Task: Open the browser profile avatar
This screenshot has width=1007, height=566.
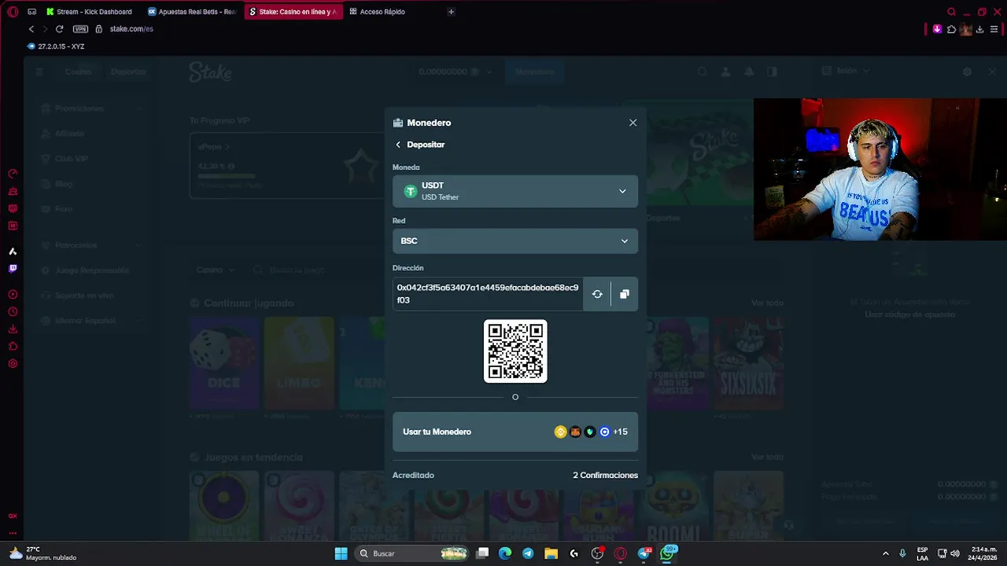Action: [965, 29]
